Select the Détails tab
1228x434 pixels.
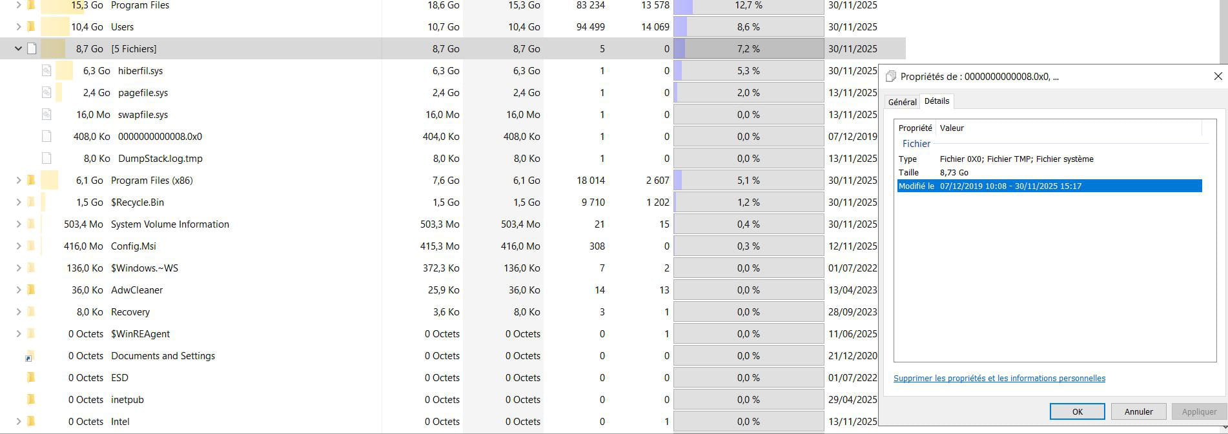(936, 101)
